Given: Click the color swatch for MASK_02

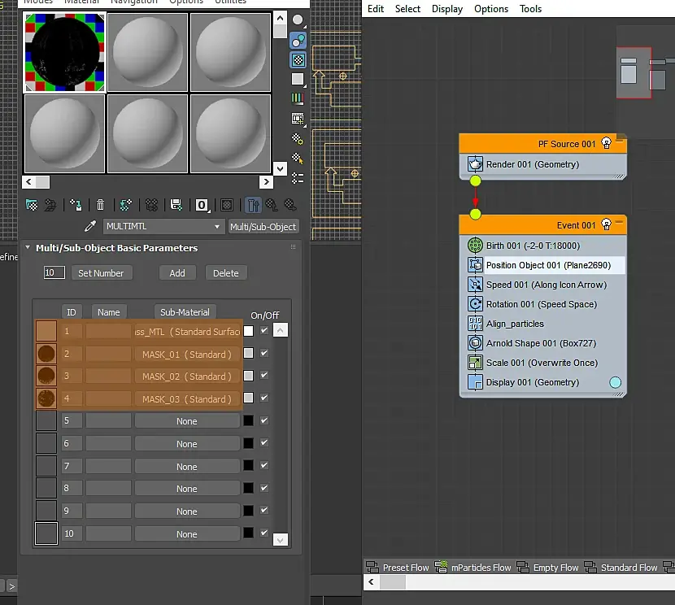Looking at the screenshot, I should click(x=248, y=376).
